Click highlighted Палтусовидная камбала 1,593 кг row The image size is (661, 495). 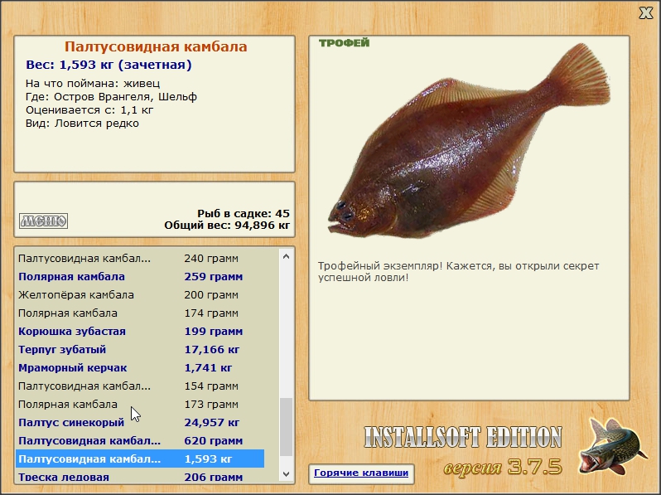[139, 459]
